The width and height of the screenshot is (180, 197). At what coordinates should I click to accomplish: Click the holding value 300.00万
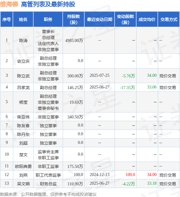[x=75, y=76]
